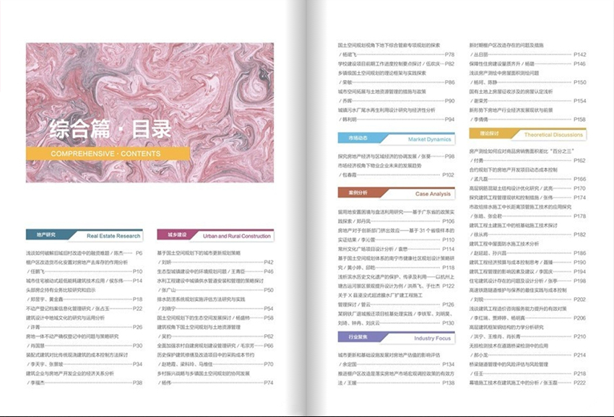
Task: Click the P74 entry by 杨伟
Action: [x=268, y=382]
